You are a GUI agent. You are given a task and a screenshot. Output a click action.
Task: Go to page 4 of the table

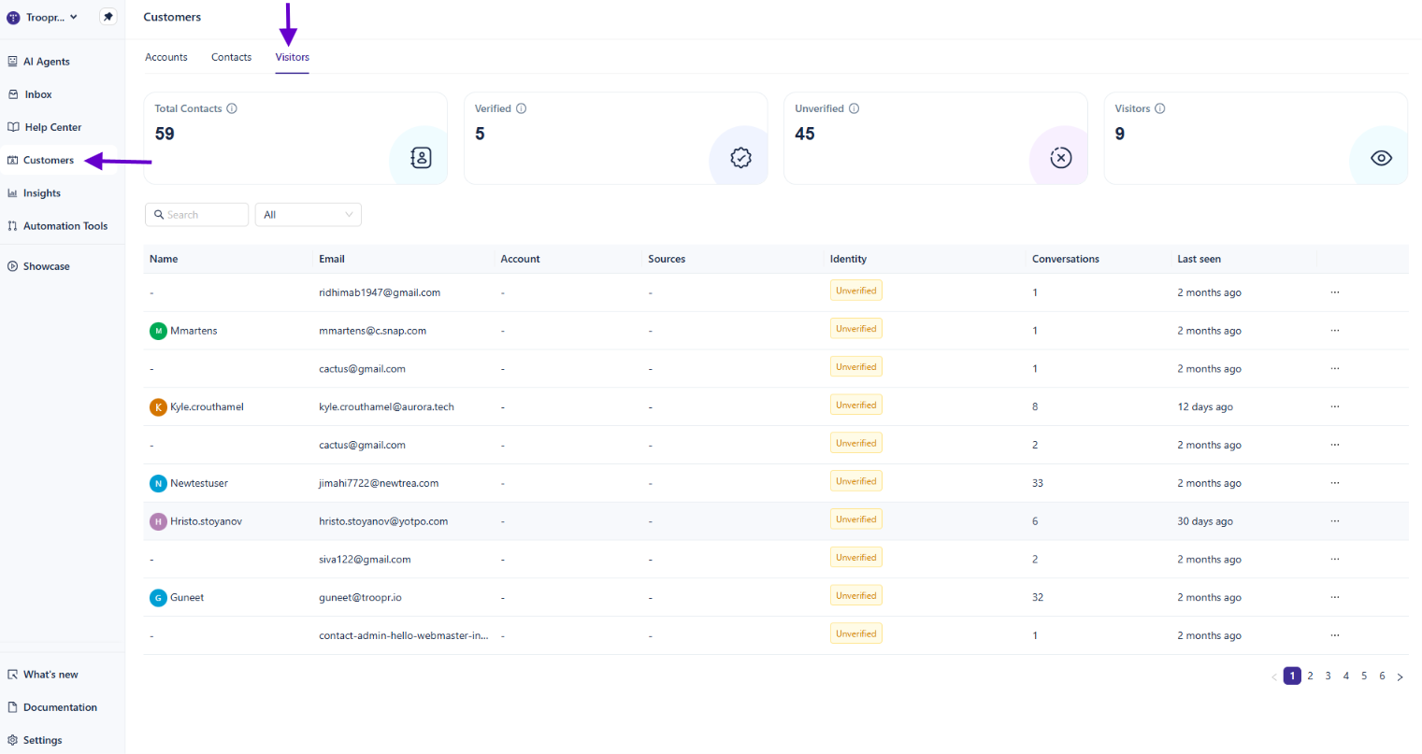click(x=1346, y=676)
